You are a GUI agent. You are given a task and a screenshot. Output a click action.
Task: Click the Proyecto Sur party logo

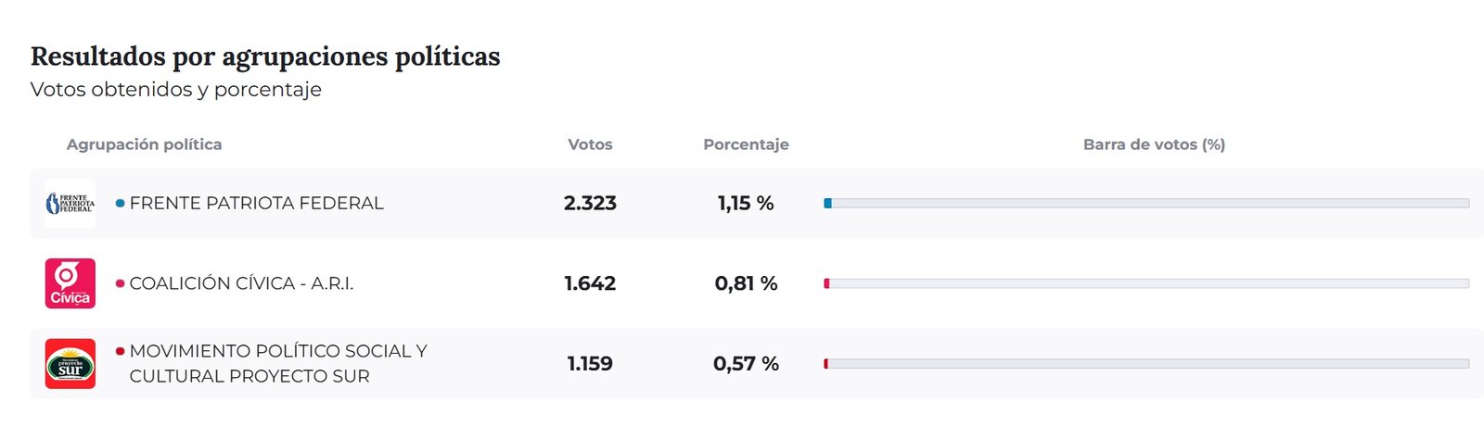coord(70,364)
